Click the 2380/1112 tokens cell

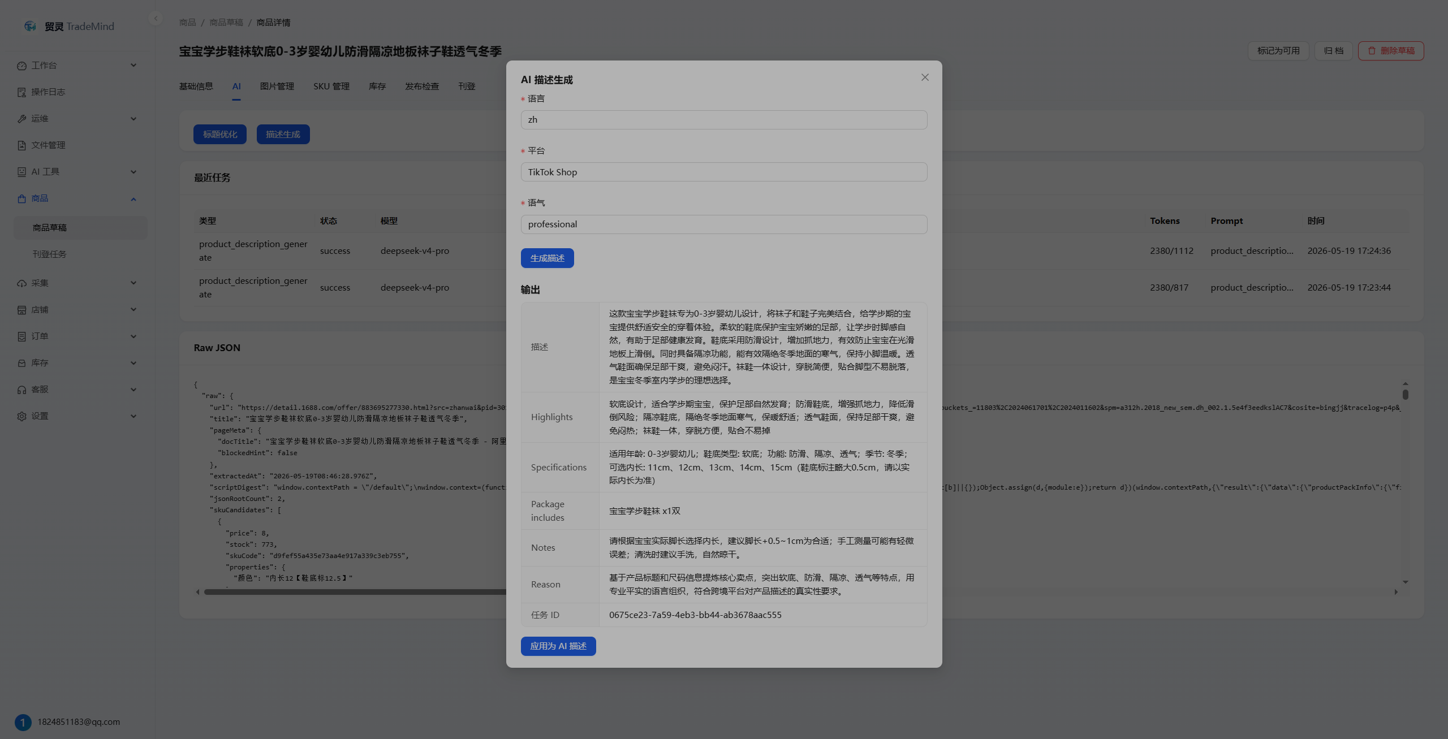[x=1171, y=251]
